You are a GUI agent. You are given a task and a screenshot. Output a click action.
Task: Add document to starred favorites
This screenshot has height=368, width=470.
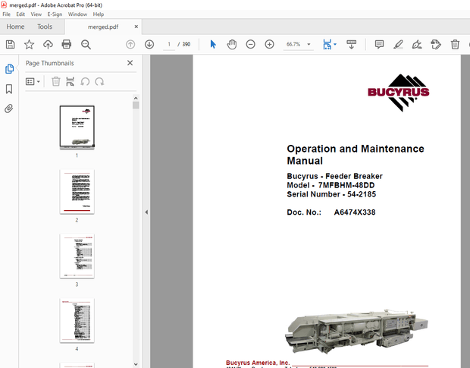click(29, 45)
